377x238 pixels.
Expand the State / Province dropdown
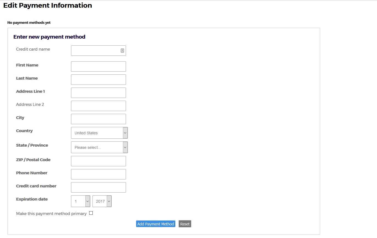99,147
